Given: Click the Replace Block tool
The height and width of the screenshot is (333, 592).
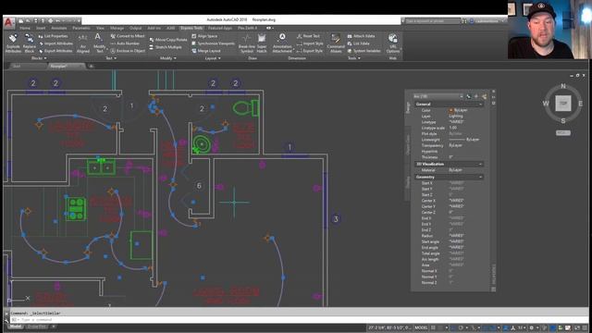Looking at the screenshot, I should [29, 43].
